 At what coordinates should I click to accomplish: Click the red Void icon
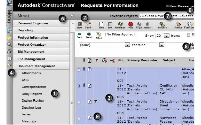(x=131, y=25)
